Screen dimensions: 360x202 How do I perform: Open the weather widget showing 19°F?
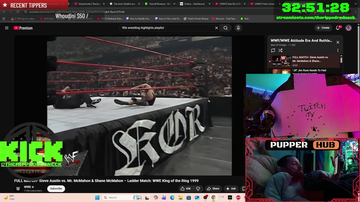click(9, 198)
